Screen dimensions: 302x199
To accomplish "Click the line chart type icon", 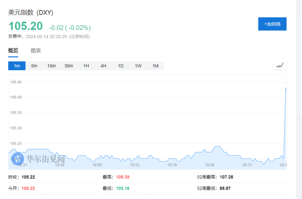I will tap(280, 66).
